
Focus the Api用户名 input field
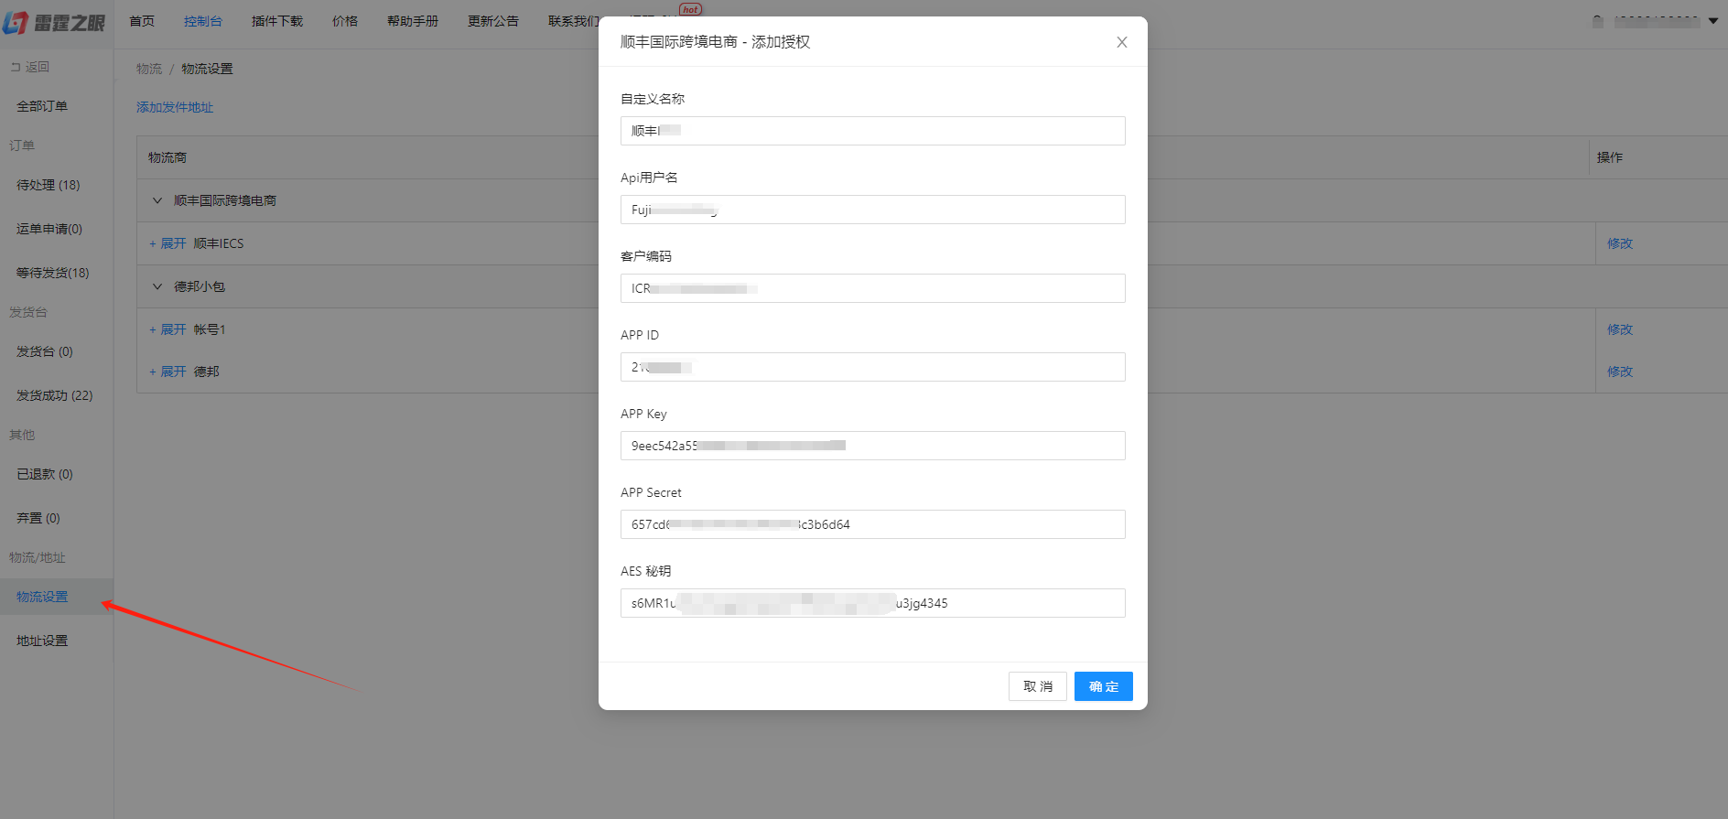(873, 210)
